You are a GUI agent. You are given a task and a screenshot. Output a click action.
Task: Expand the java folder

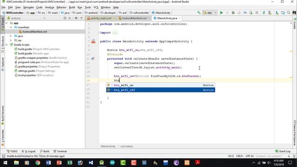click(x=11, y=36)
